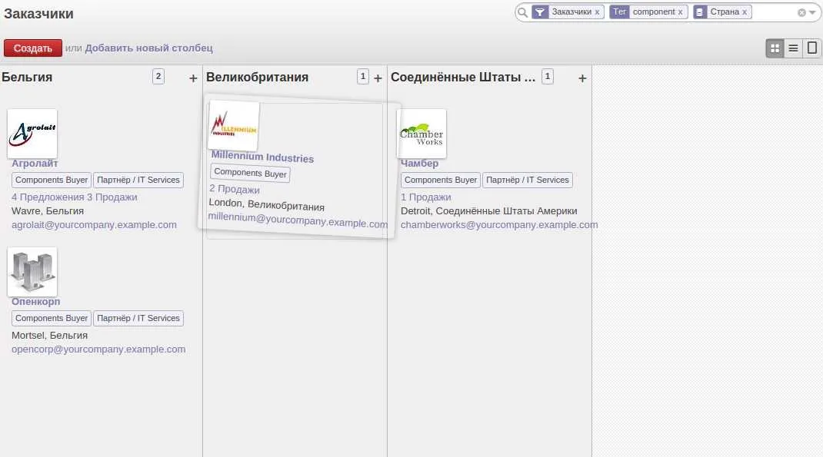Clear all search filters icon

[x=801, y=12]
